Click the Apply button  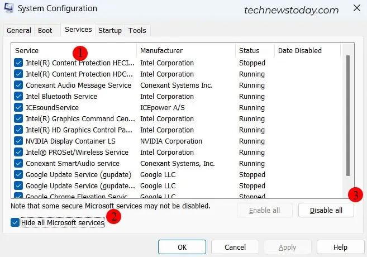pos(288,247)
